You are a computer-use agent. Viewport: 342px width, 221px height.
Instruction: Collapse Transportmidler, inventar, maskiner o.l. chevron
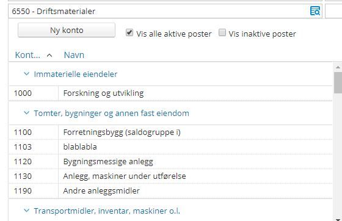coord(27,211)
